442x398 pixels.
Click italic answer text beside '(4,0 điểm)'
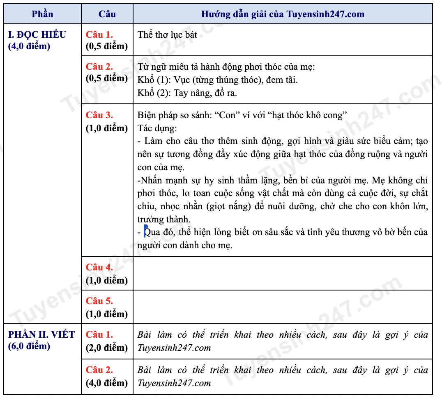point(283,376)
